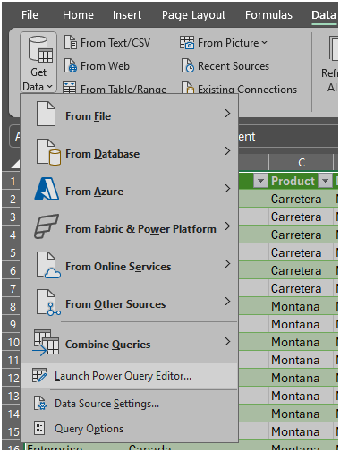The width and height of the screenshot is (340, 452).
Task: Select row 8 header
Action: pos(11,306)
